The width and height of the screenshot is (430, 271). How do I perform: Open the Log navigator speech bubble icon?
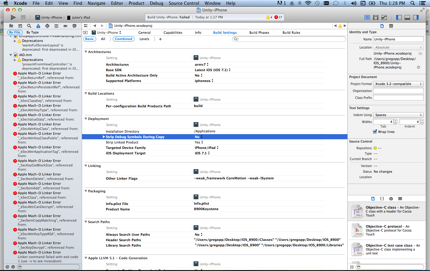pos(74,26)
